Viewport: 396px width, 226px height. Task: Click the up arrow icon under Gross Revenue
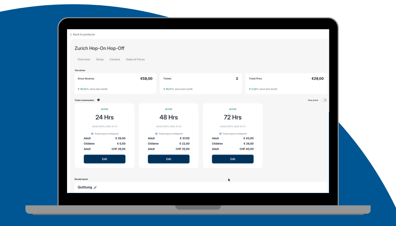pos(78,89)
